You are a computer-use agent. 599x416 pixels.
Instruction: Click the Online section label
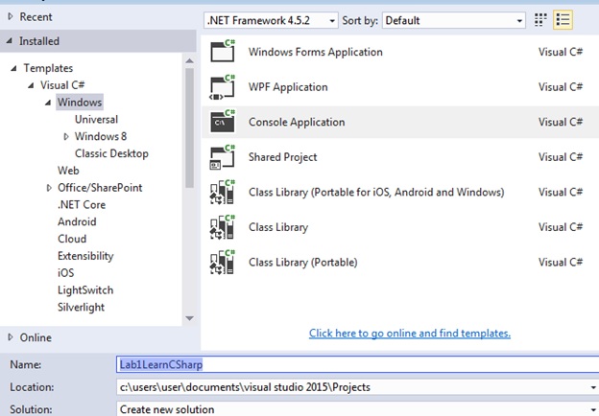coord(36,337)
